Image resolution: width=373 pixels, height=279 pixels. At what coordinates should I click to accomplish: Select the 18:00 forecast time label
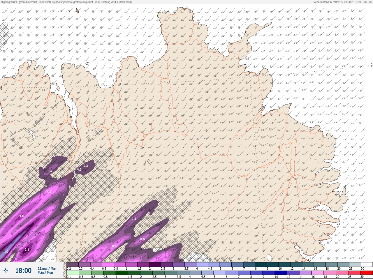(x=23, y=271)
